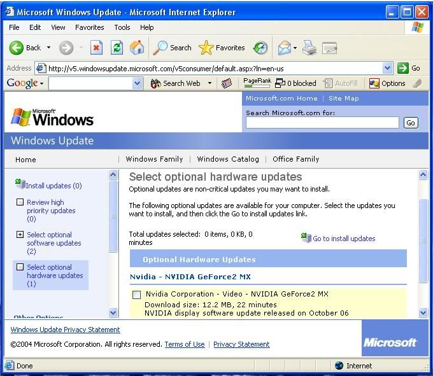Click the sidebar scrollbar down arrow
Viewport: 433px width, 376px height.
pos(113,312)
